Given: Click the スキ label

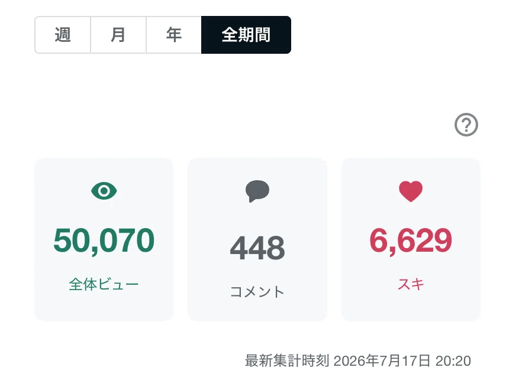Looking at the screenshot, I should (x=411, y=284).
